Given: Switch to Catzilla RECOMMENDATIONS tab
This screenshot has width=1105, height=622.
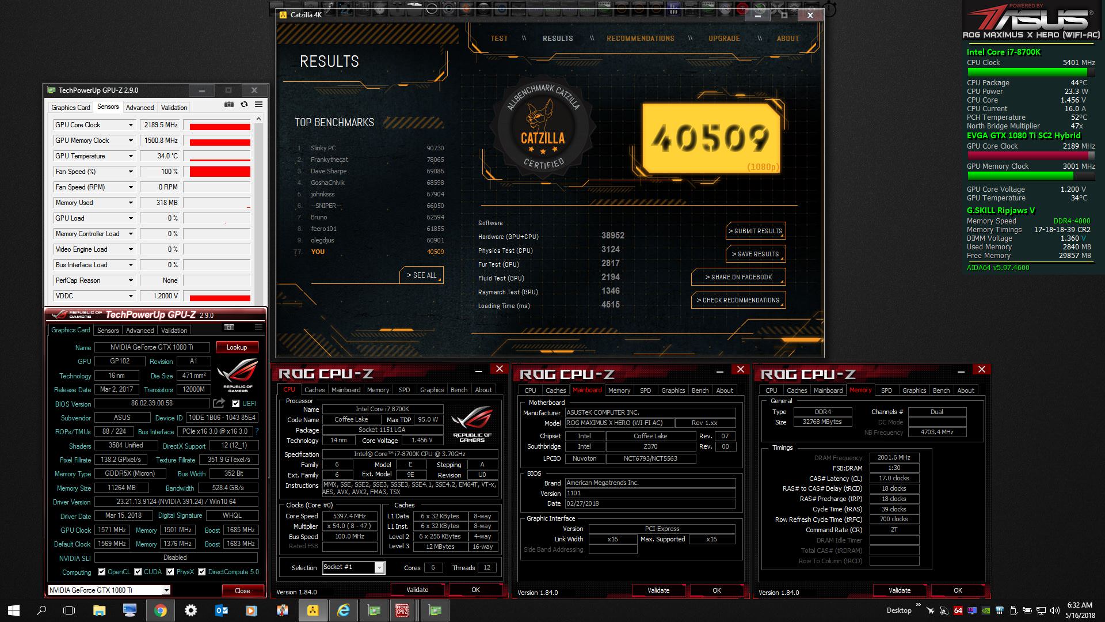Looking at the screenshot, I should click(640, 39).
